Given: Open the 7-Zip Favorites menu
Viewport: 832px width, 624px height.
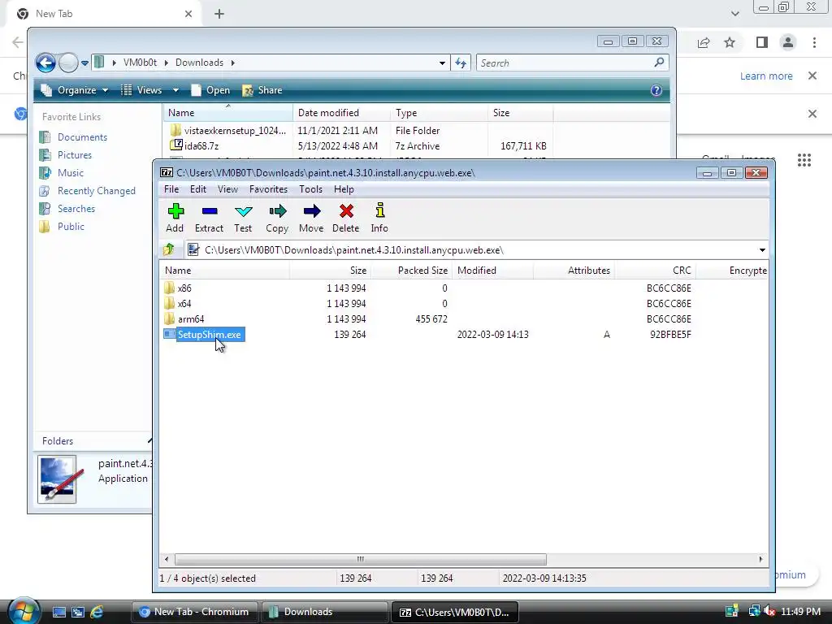Looking at the screenshot, I should (x=268, y=189).
